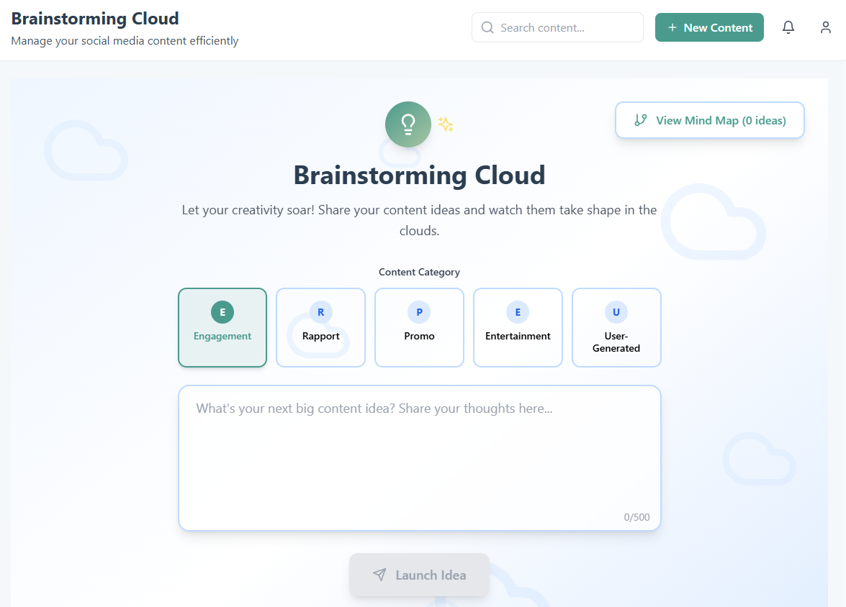
Task: Click the R badge on the Rapport card
Action: click(320, 312)
